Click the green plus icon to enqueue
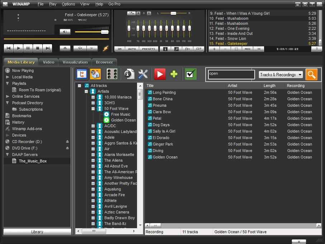Viewport: 325px width, 244px height. click(x=174, y=74)
